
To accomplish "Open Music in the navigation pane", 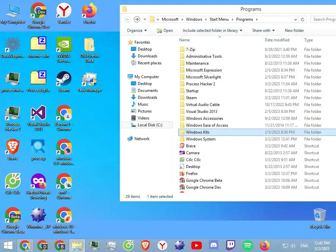I will tap(140, 104).
